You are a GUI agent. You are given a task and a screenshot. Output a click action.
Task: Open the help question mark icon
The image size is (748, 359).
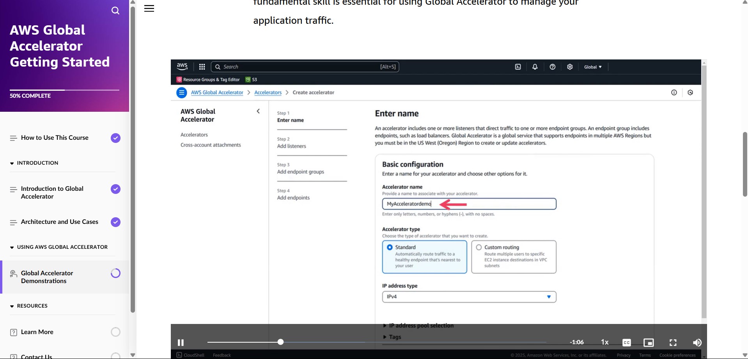pyautogui.click(x=553, y=67)
